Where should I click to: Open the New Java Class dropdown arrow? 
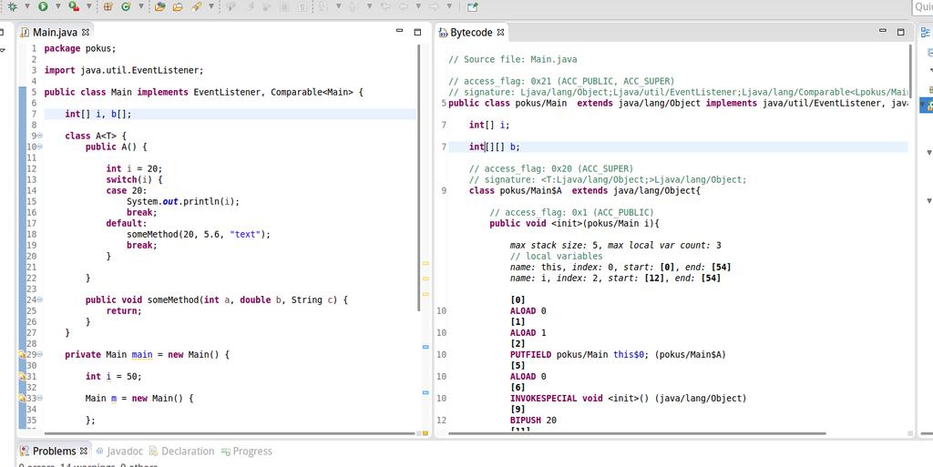point(141,6)
